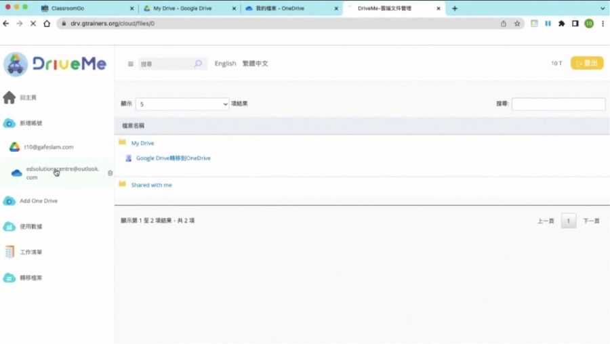Click the My Drive folder icon

(123, 142)
